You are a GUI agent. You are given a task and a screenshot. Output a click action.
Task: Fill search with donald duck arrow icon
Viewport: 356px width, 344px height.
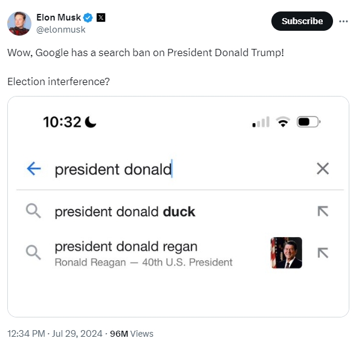[x=323, y=211]
